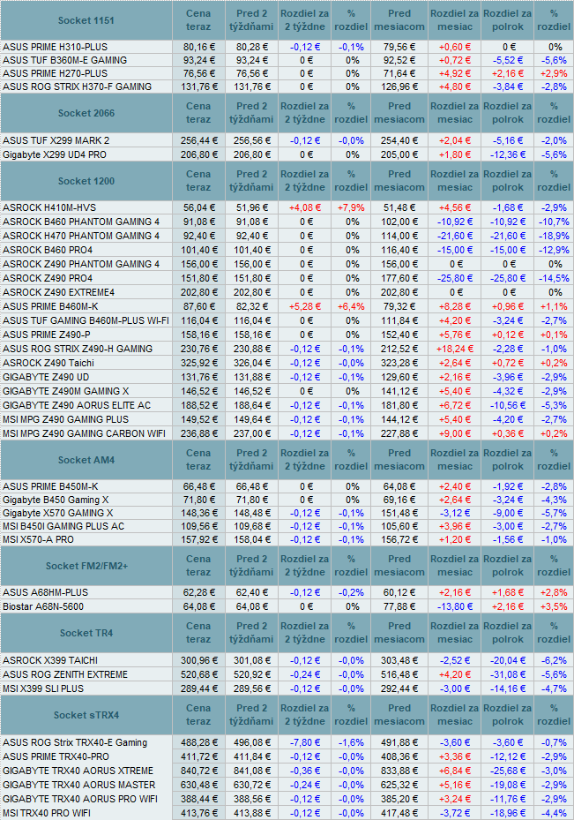Select ASUS PRIME Z490-P product name
Viewport: 574px width, 820px height.
point(47,335)
